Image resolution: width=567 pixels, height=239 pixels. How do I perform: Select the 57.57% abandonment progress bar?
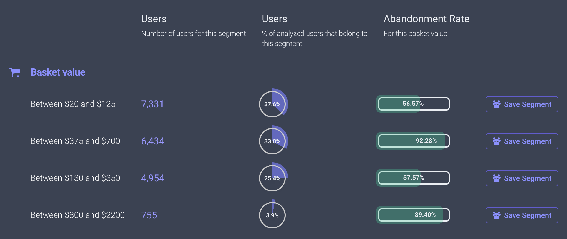413,178
